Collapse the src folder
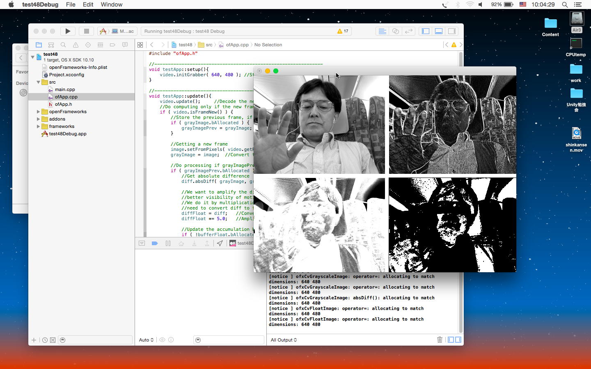The width and height of the screenshot is (591, 369). 39,82
